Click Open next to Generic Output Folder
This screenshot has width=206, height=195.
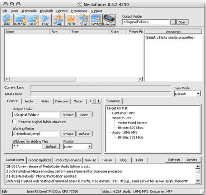pyautogui.click(x=84, y=115)
